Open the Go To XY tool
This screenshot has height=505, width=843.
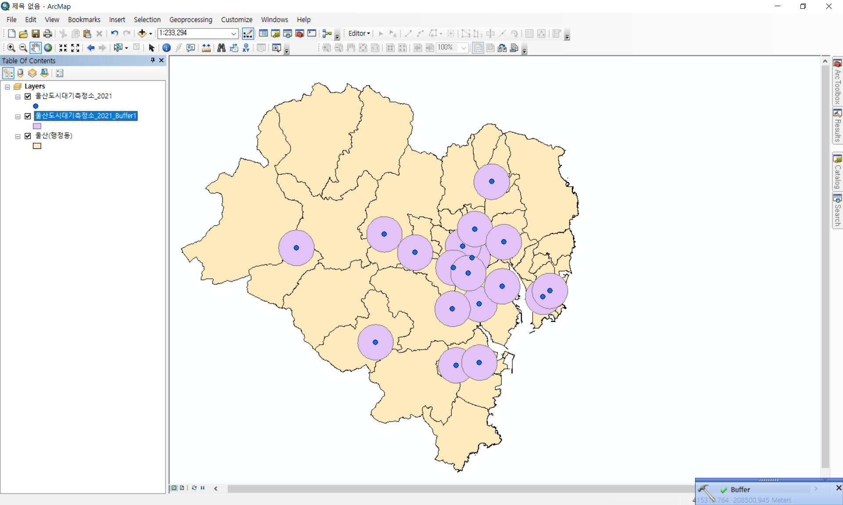tap(246, 48)
